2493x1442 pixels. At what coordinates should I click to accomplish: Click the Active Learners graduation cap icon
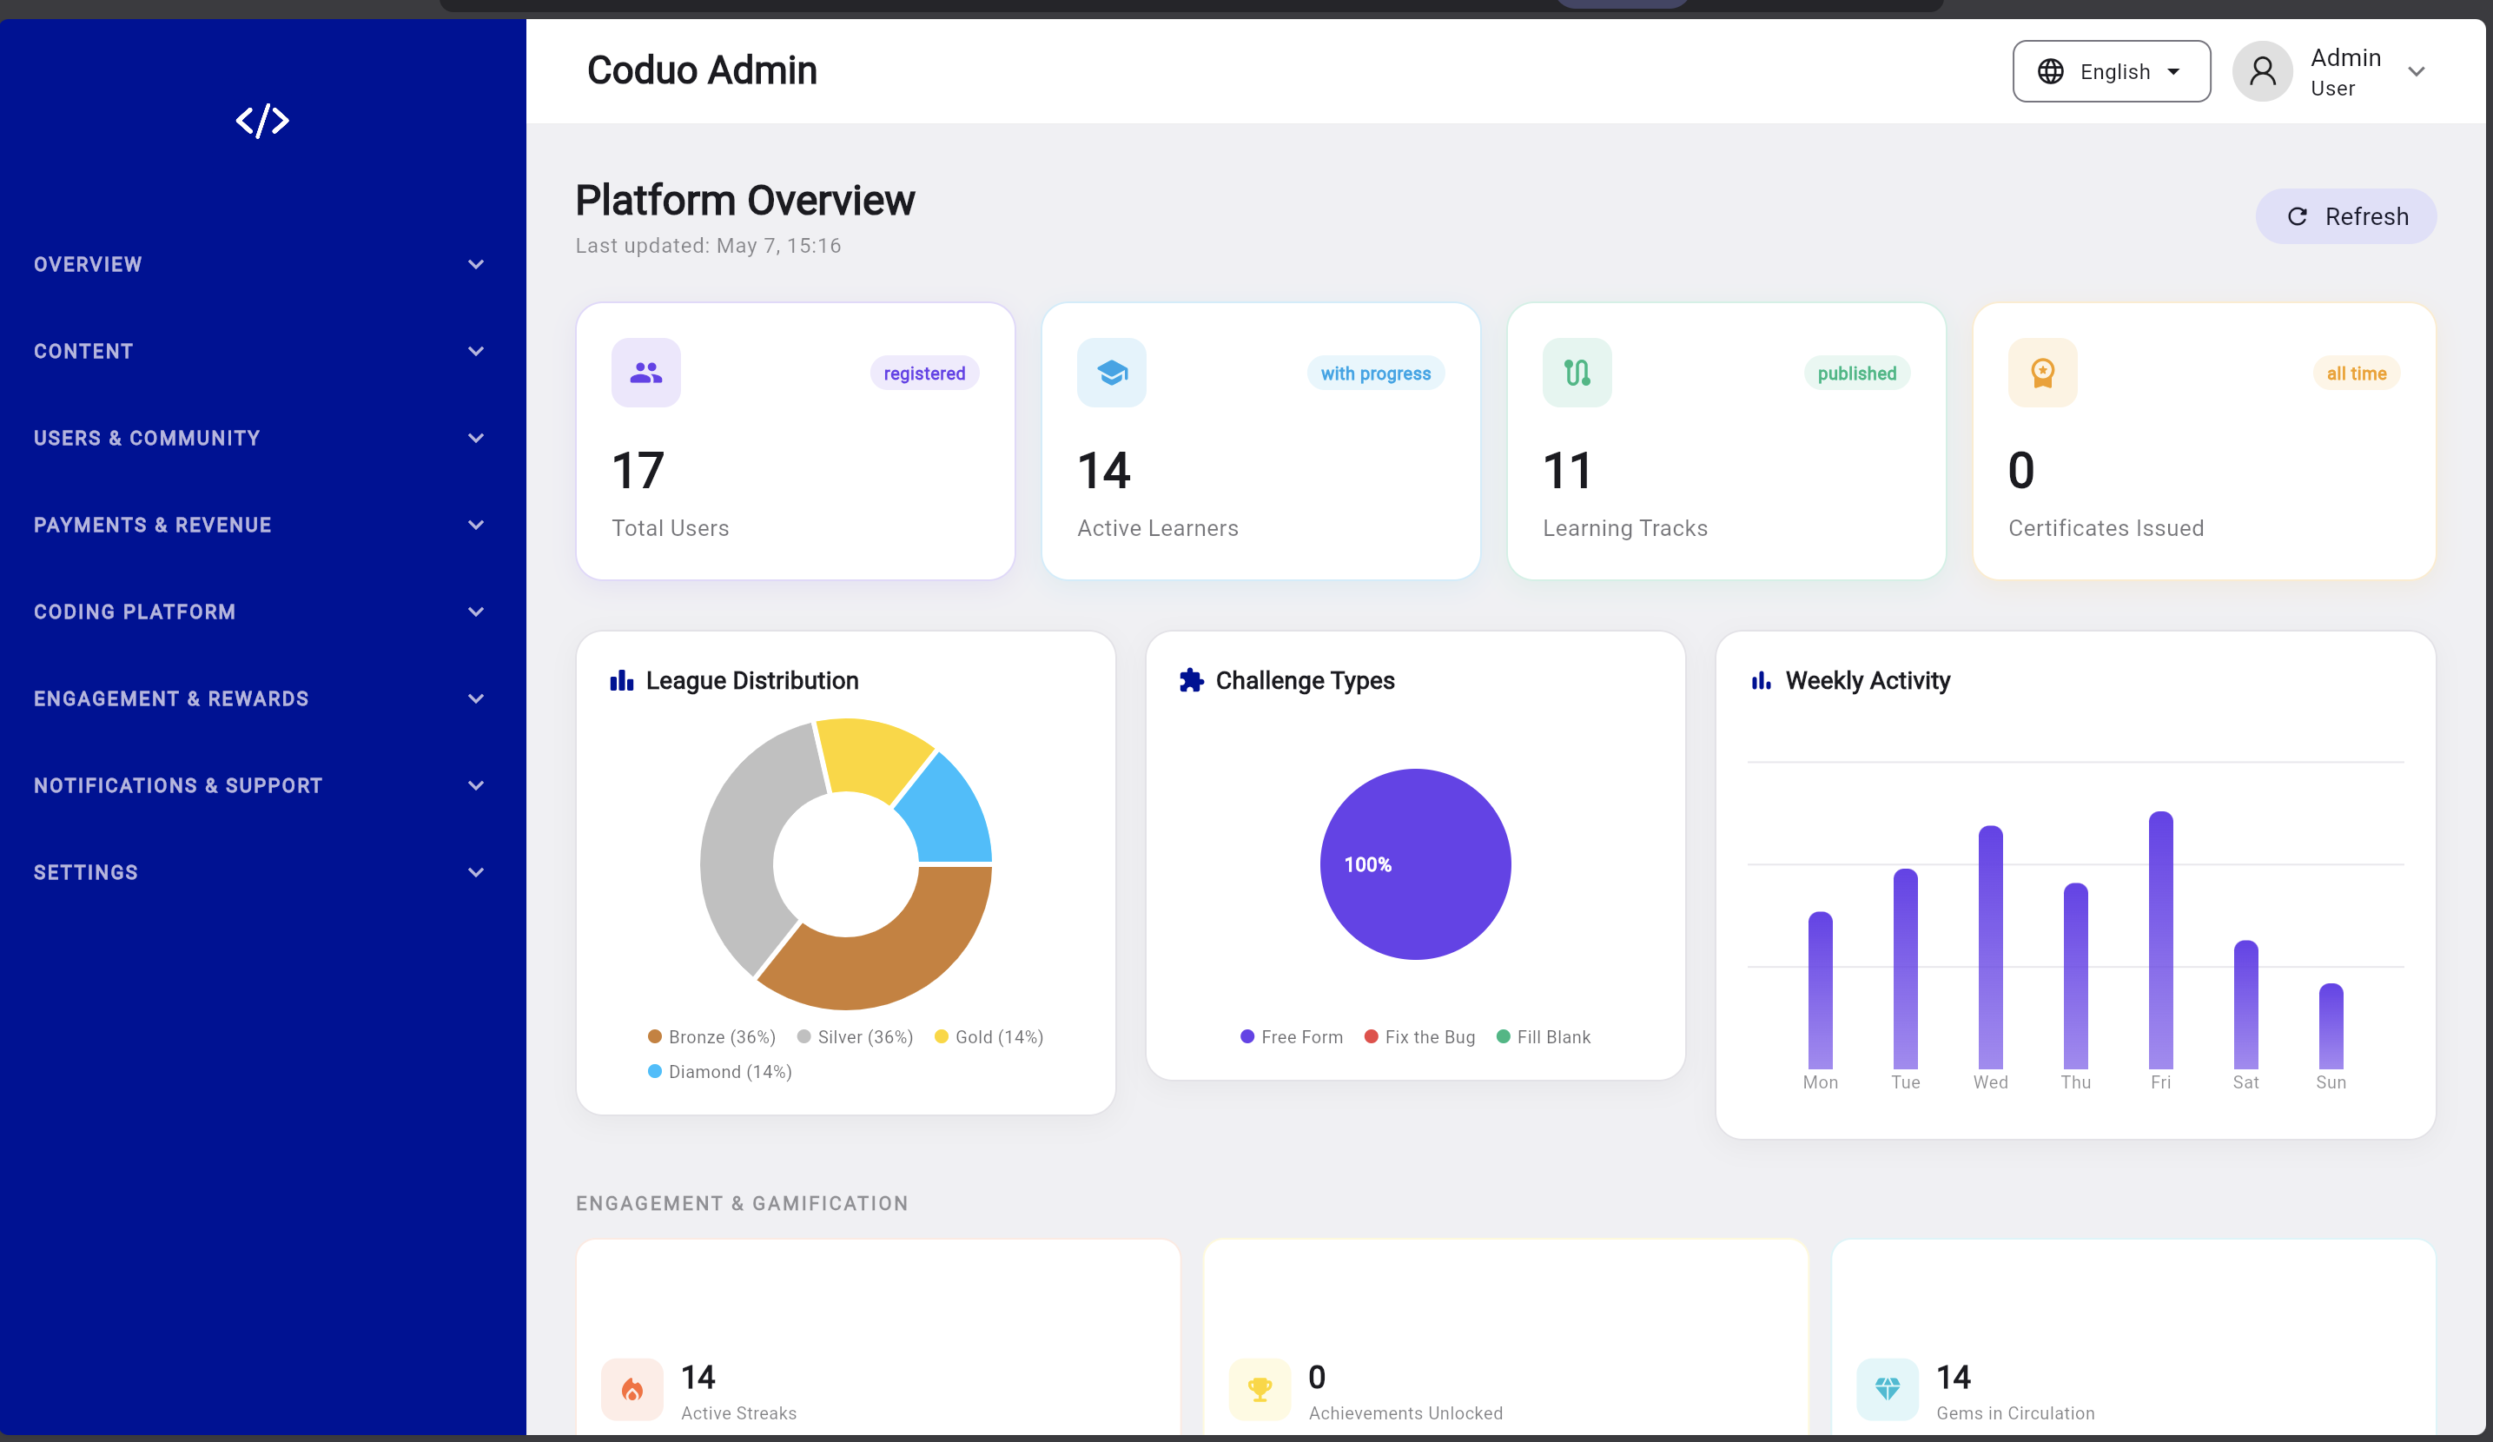click(x=1112, y=373)
